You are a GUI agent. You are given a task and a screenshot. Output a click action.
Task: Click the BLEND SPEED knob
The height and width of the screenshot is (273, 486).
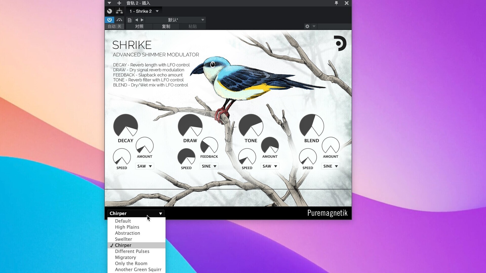click(x=308, y=157)
